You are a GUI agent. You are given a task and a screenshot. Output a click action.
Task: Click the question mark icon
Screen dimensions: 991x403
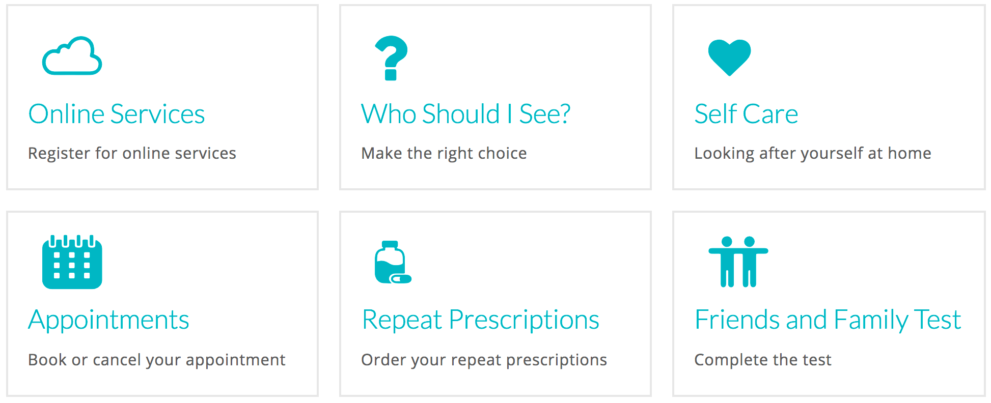[x=391, y=58]
